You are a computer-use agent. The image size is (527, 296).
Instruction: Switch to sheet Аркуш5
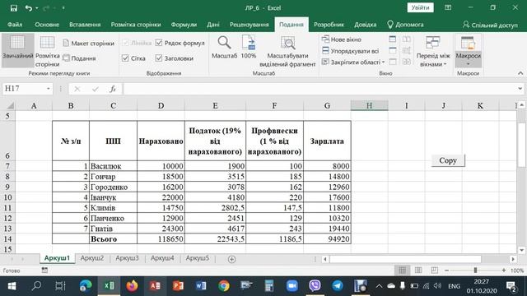point(198,258)
